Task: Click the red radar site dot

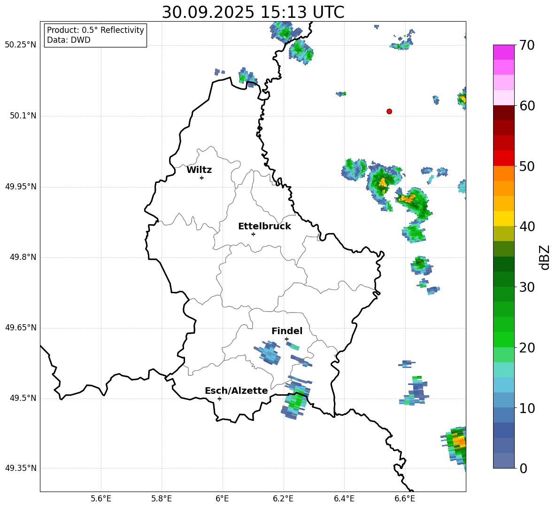Action: pyautogui.click(x=389, y=111)
